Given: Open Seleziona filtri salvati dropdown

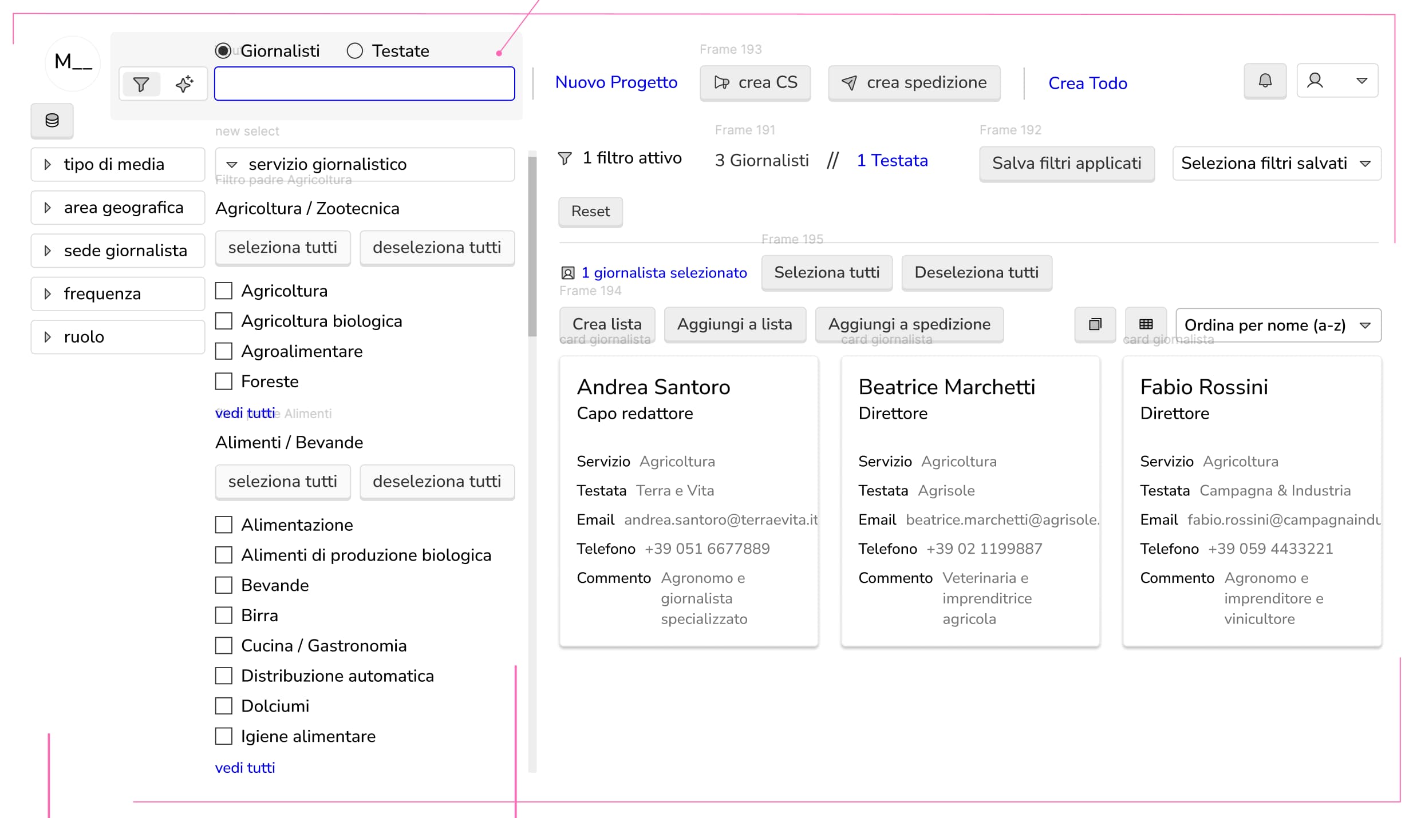Looking at the screenshot, I should [1277, 164].
